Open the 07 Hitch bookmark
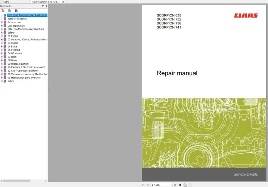268x187 pixels. coord(12,57)
